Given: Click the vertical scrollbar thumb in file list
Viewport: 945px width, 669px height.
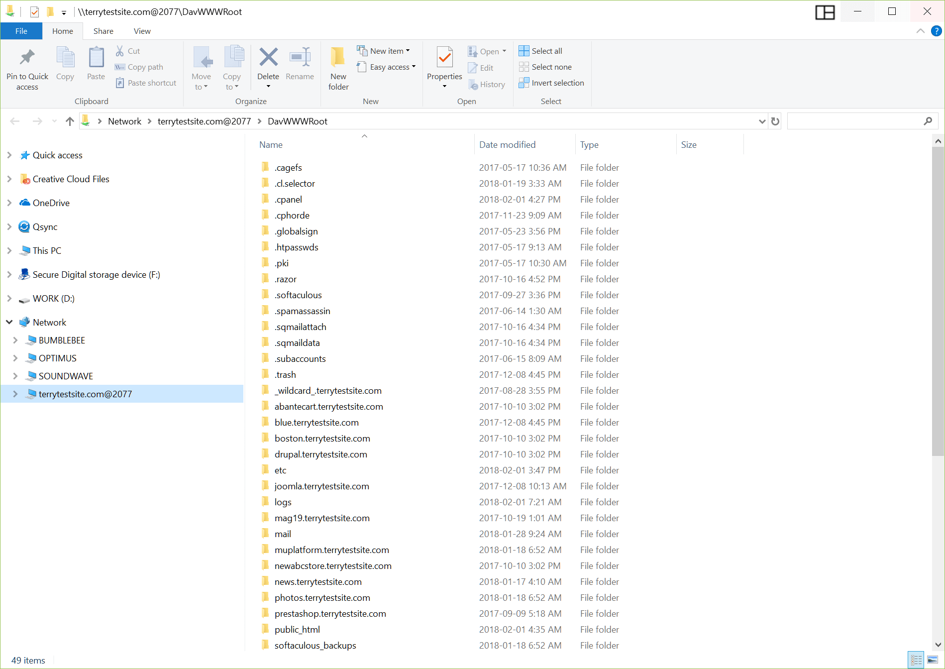Looking at the screenshot, I should 938,301.
